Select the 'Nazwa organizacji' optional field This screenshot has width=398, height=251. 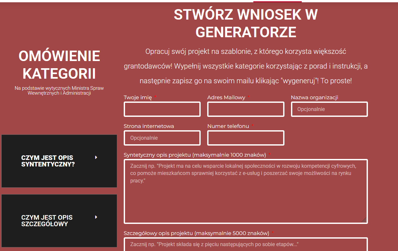pyautogui.click(x=329, y=109)
